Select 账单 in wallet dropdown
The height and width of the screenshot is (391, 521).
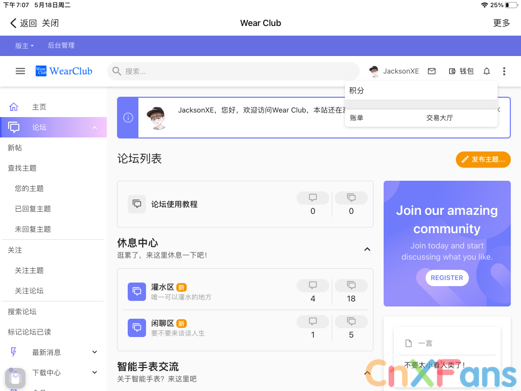point(357,118)
